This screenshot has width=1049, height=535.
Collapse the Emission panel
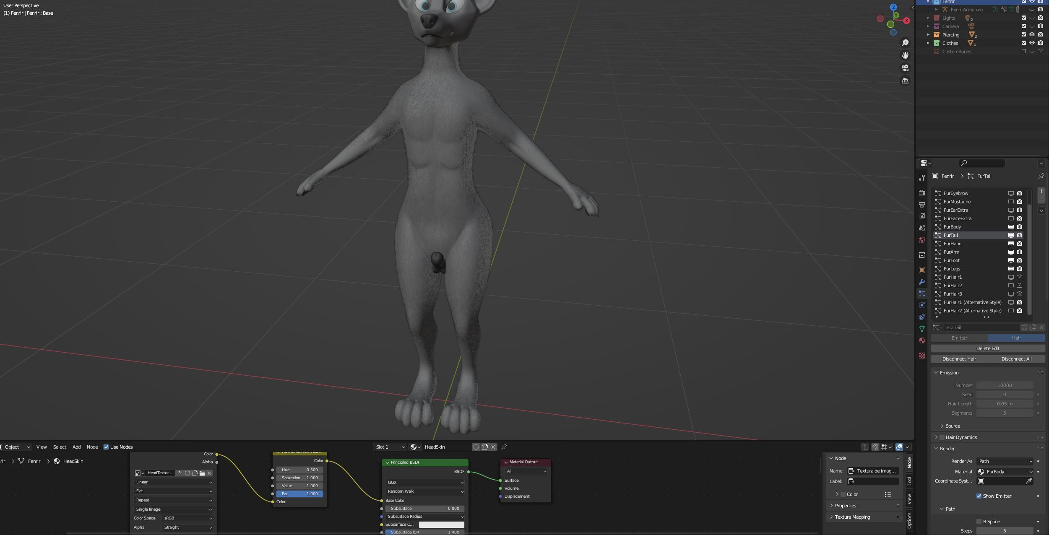tap(936, 373)
